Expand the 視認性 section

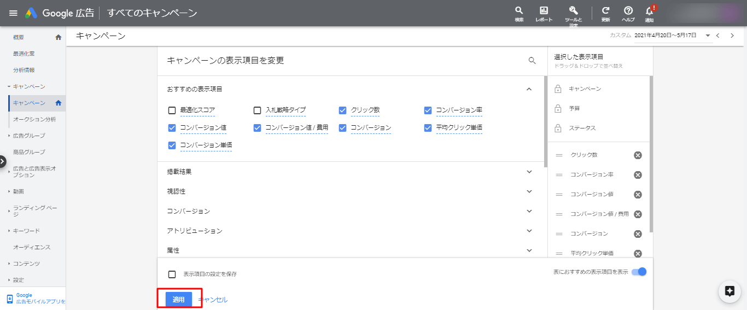pyautogui.click(x=529, y=191)
